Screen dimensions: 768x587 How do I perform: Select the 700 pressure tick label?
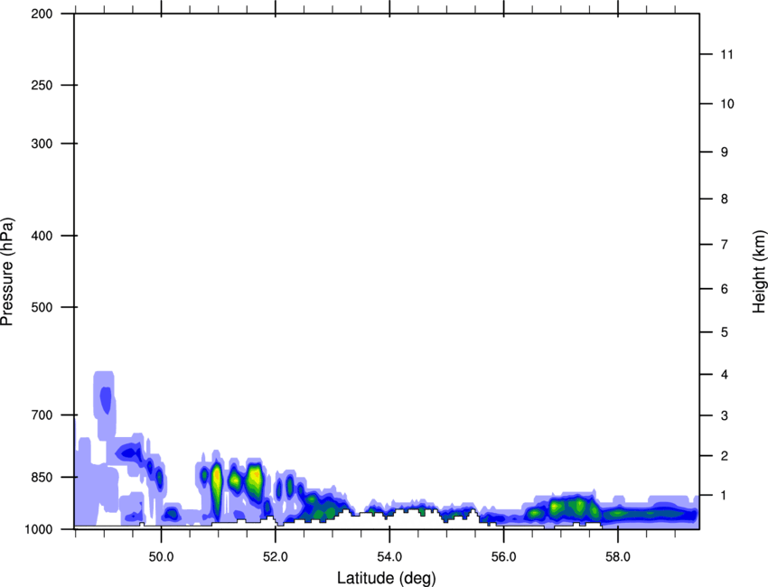42,415
